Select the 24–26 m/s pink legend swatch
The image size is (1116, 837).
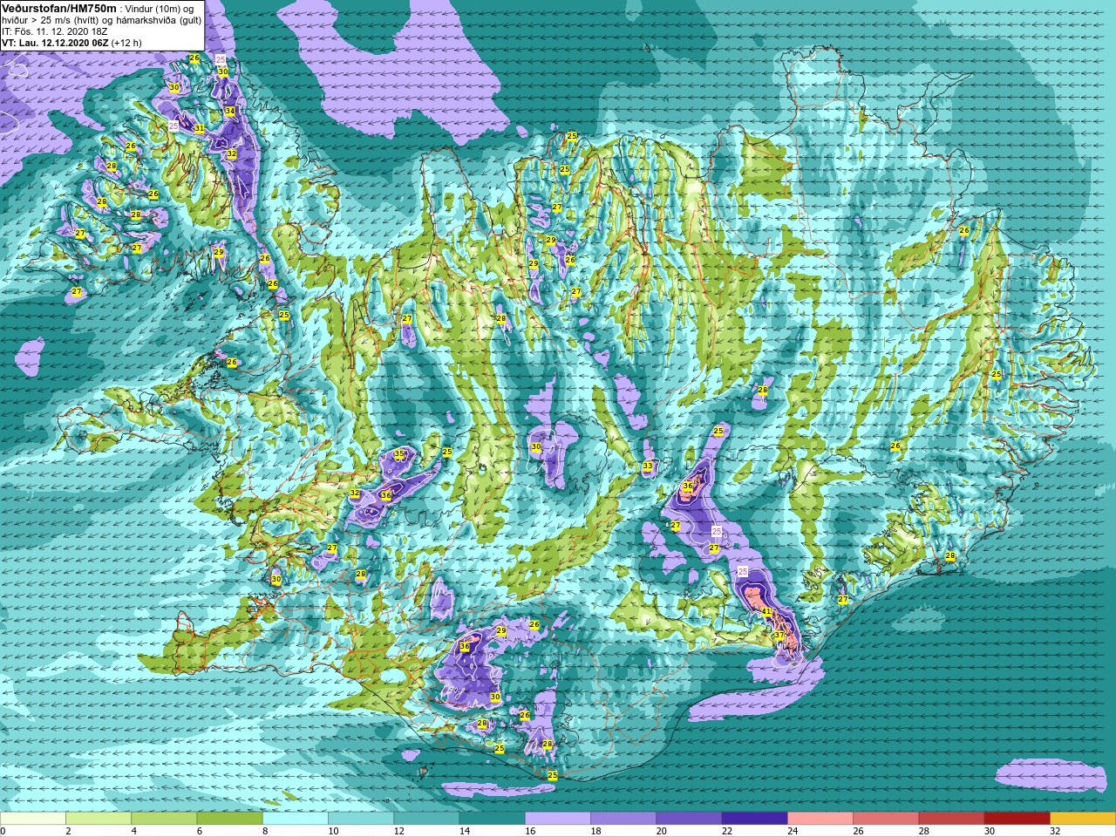tap(820, 819)
